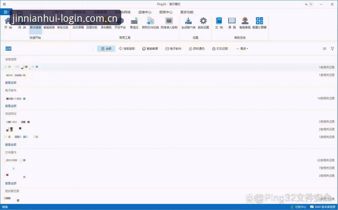Image resolution: width=338 pixels, height=210 pixels.
Task: Open the 8481条未读信息 messages indicator
Action: point(323,207)
